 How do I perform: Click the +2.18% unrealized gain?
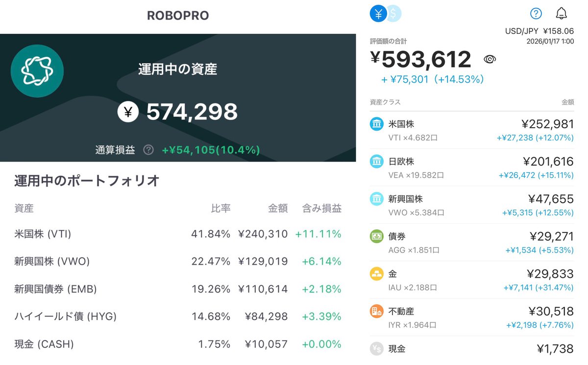point(321,289)
